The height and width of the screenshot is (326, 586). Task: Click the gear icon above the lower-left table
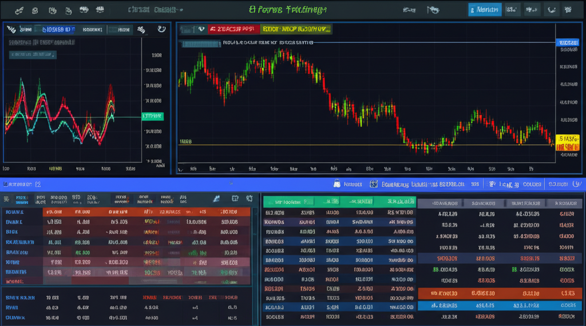(250, 198)
